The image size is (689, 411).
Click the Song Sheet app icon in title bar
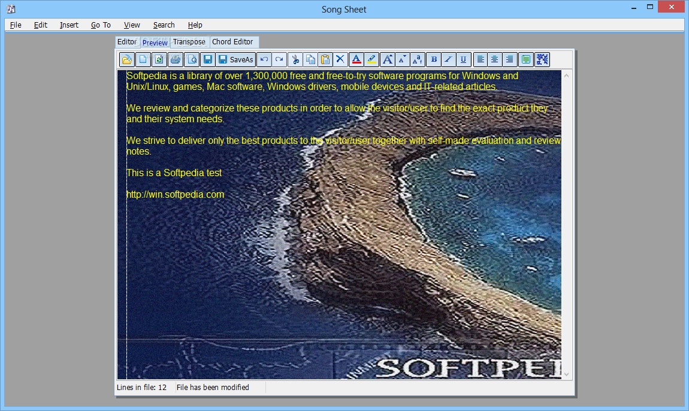pos(11,9)
